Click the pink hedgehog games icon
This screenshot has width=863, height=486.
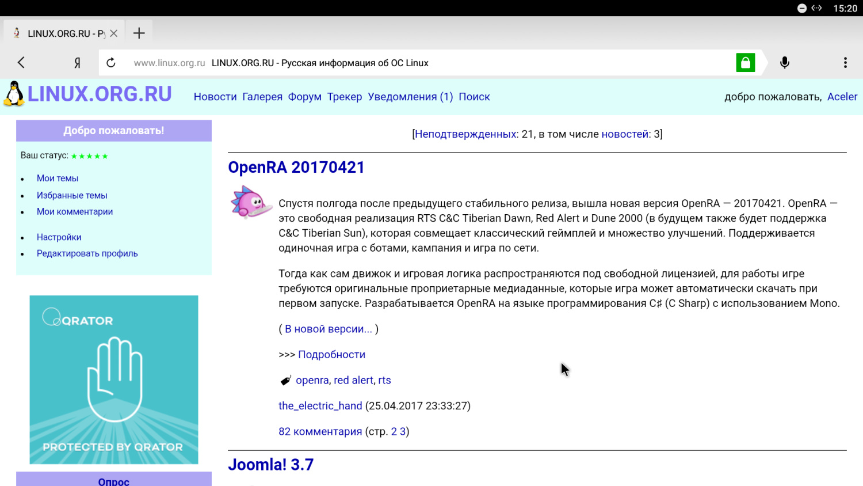251,202
